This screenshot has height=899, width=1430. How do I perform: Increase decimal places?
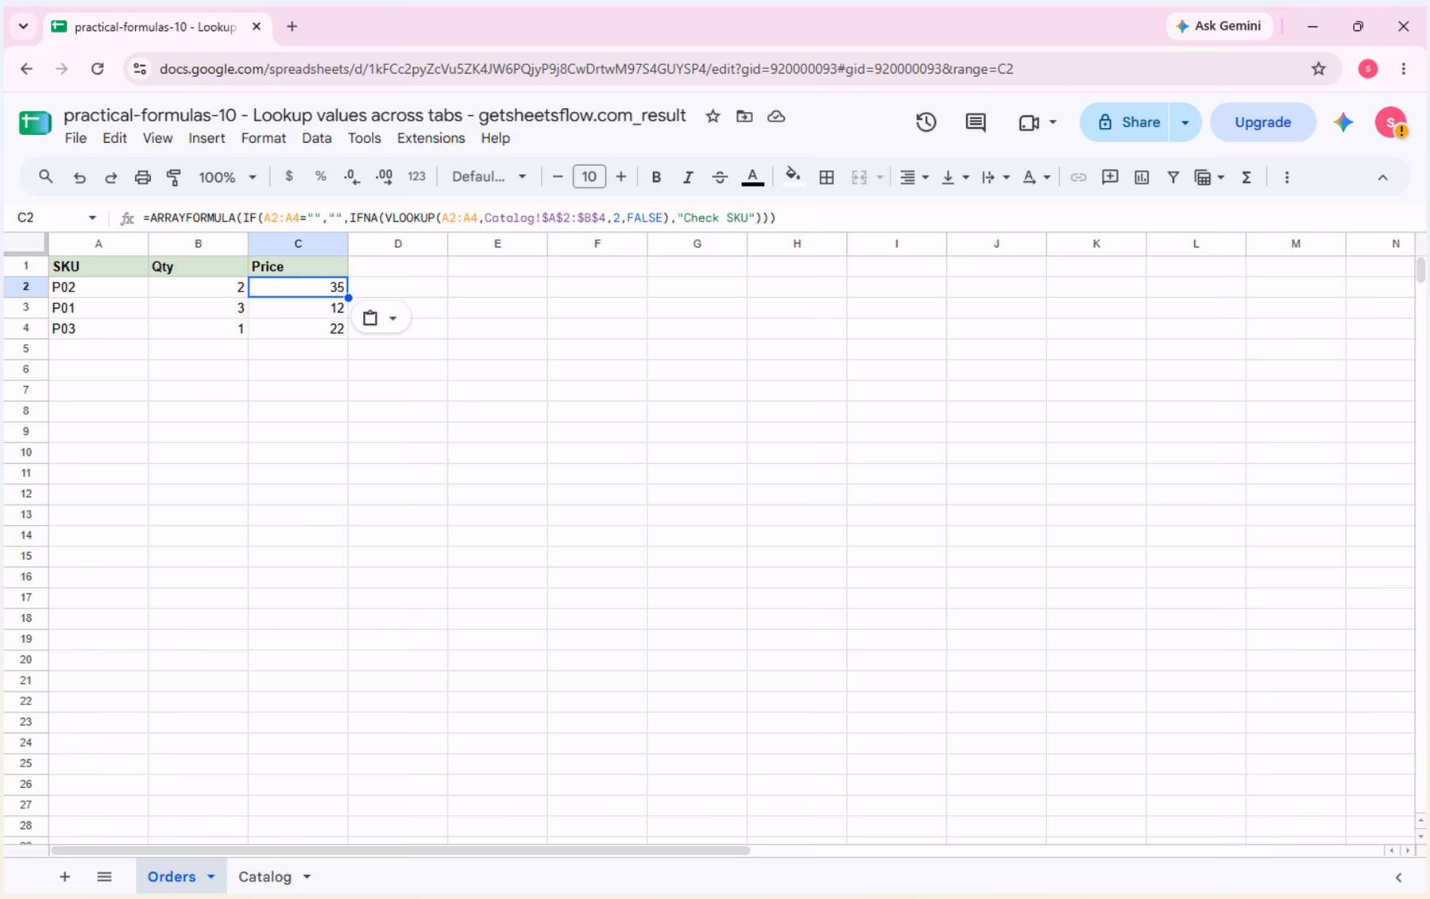[385, 176]
